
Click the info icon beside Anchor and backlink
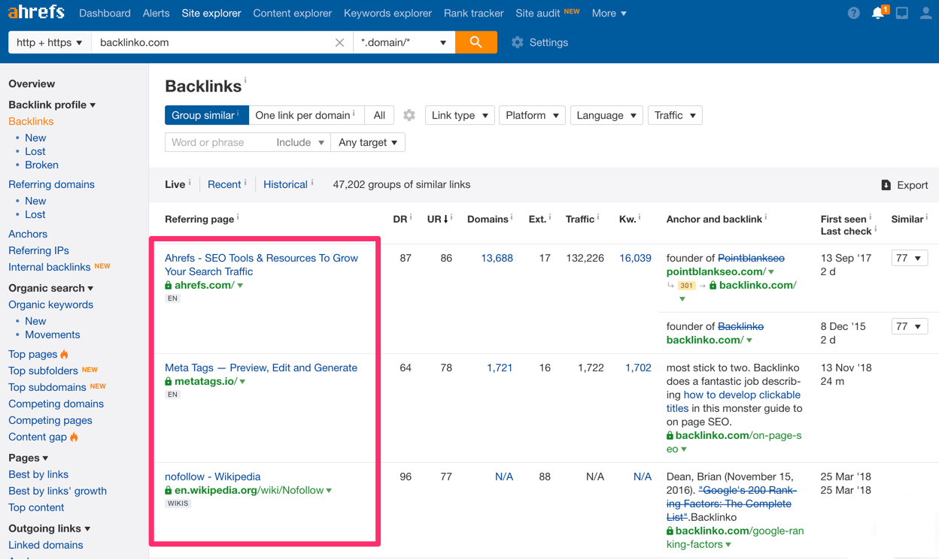766,218
